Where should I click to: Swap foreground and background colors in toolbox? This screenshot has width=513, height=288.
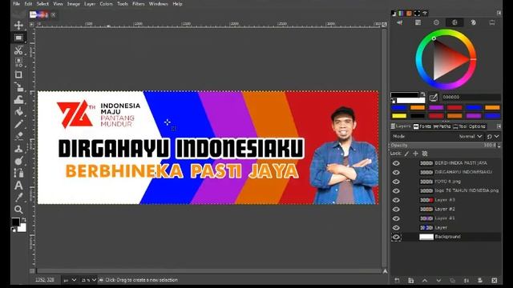[x=23, y=220]
